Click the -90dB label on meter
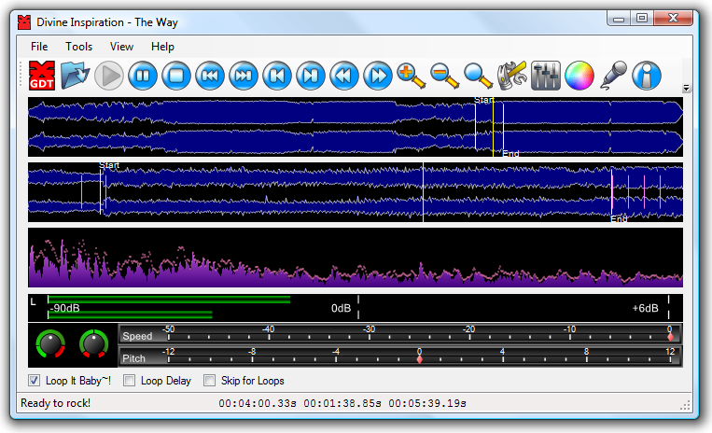The width and height of the screenshot is (712, 433). click(x=65, y=308)
